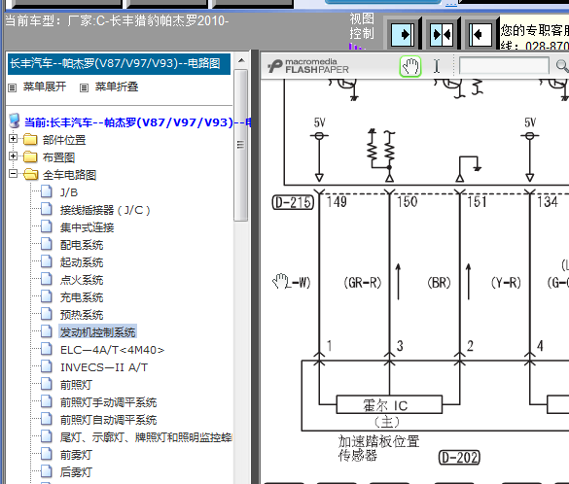Click the (GR-R) wire color label

point(363,283)
